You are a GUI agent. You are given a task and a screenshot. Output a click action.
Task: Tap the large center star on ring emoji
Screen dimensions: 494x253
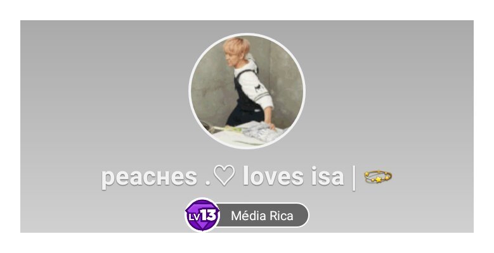[379, 180]
